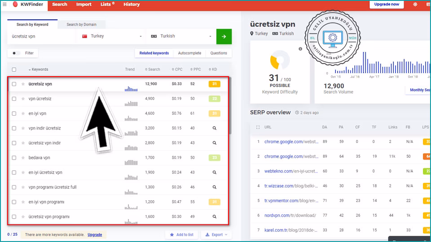Click the keyword search input field
Screen dimensions: 431x242
40,36
